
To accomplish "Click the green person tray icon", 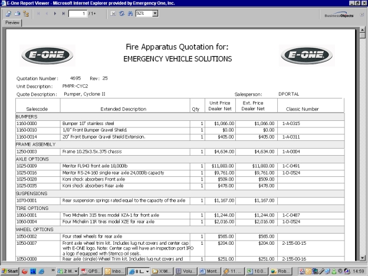I will coord(334,271).
